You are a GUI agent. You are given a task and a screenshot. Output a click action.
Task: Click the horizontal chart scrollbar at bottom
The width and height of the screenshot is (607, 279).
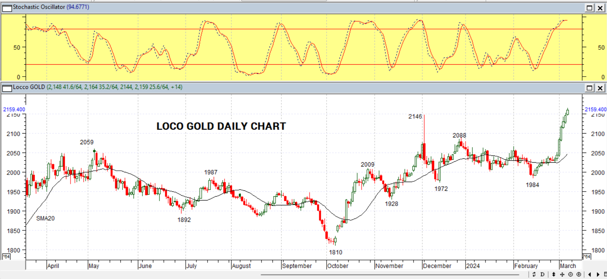pos(390,275)
